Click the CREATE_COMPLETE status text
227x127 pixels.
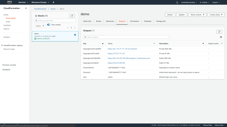coord(43,39)
